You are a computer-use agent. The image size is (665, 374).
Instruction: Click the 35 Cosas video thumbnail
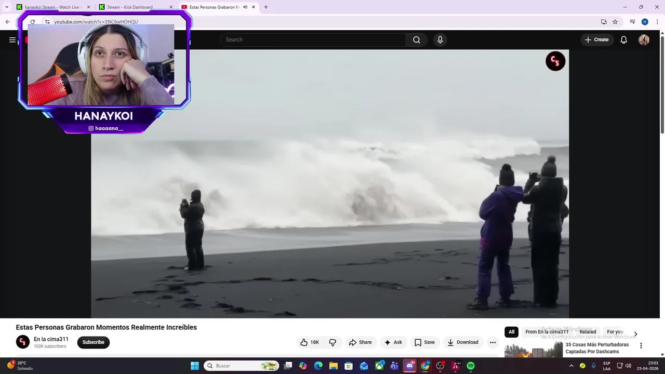(x=534, y=349)
